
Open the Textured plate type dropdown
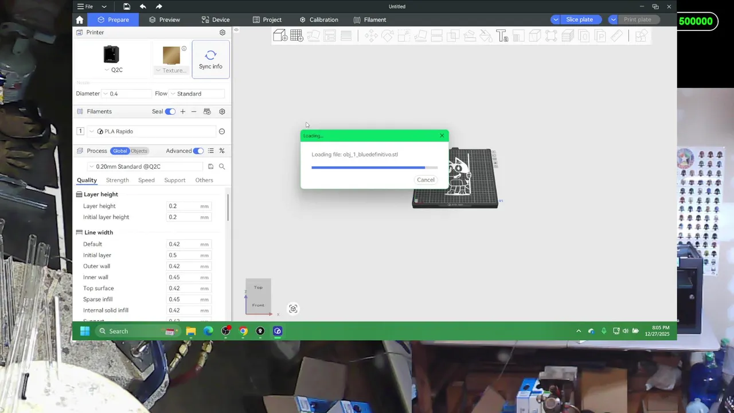171,71
